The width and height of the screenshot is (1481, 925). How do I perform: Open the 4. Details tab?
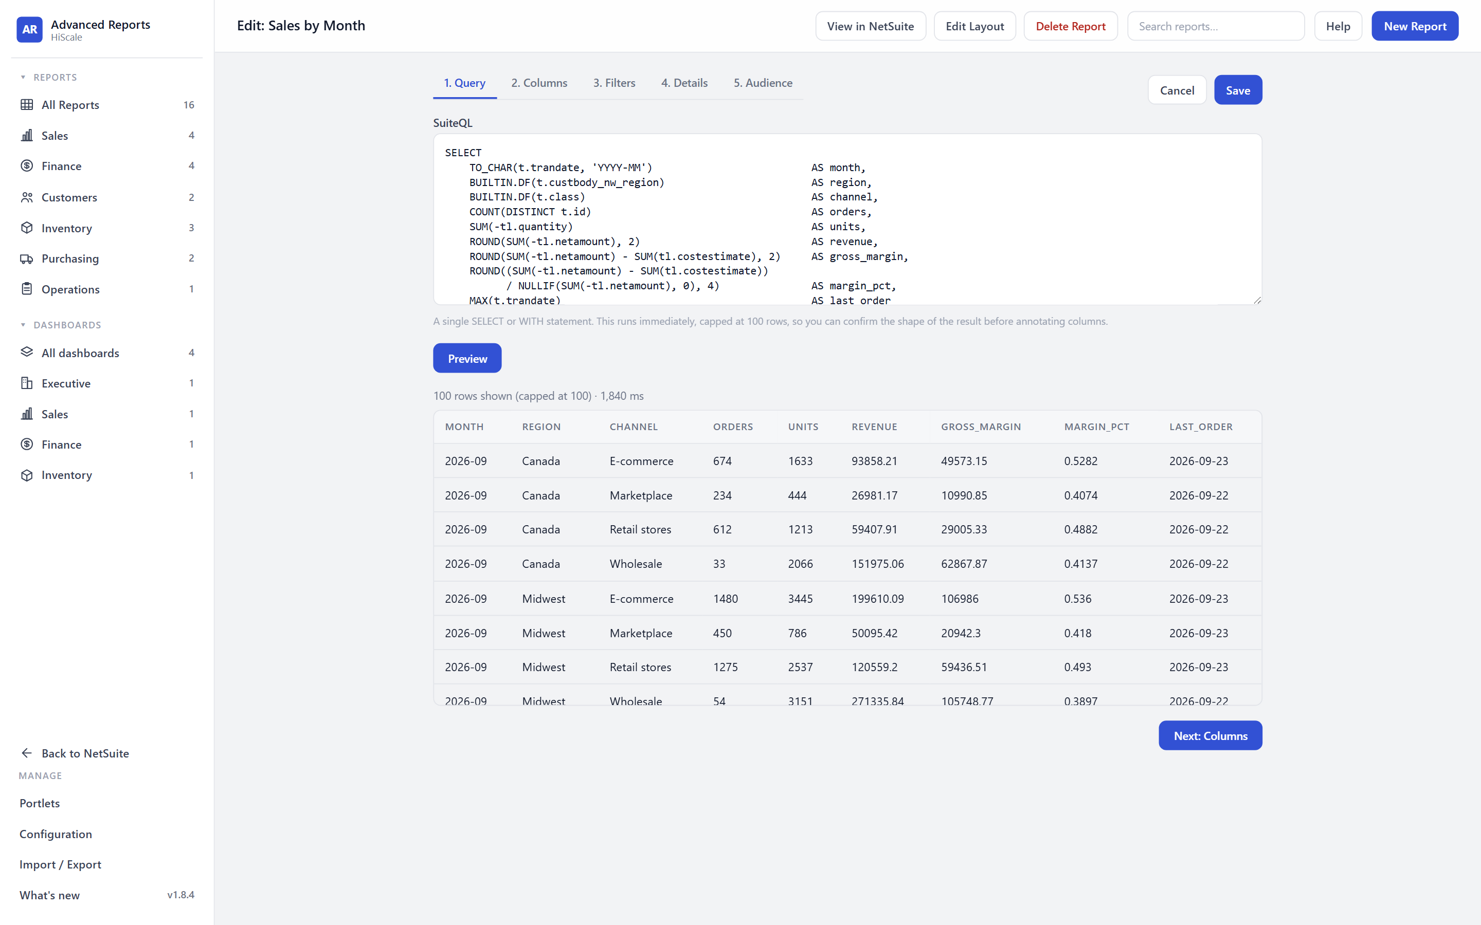[x=684, y=83]
